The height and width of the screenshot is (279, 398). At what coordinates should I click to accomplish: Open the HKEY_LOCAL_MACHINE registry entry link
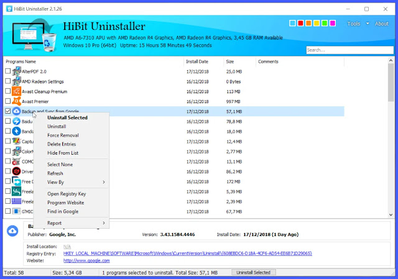tap(188, 254)
